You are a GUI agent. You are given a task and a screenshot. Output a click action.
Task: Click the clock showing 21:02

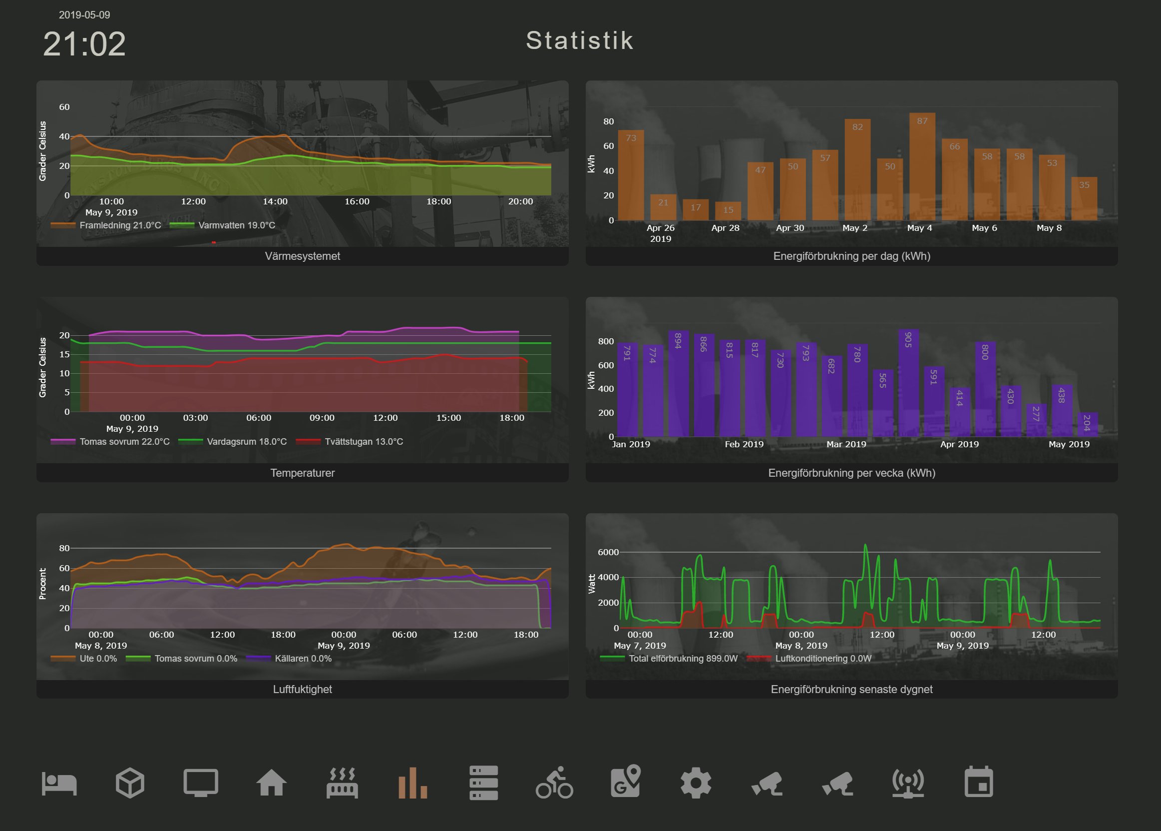click(85, 43)
